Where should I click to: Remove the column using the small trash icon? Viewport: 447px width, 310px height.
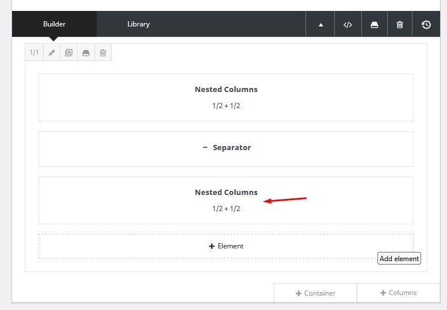(103, 53)
